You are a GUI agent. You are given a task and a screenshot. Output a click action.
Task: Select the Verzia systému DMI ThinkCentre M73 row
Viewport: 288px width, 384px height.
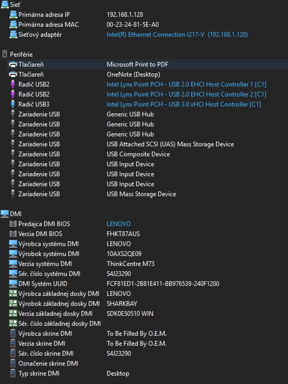pyautogui.click(x=144, y=264)
